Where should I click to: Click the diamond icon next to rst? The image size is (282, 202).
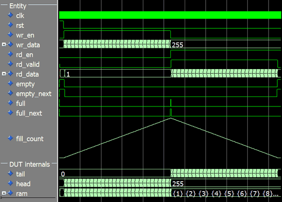(10, 25)
